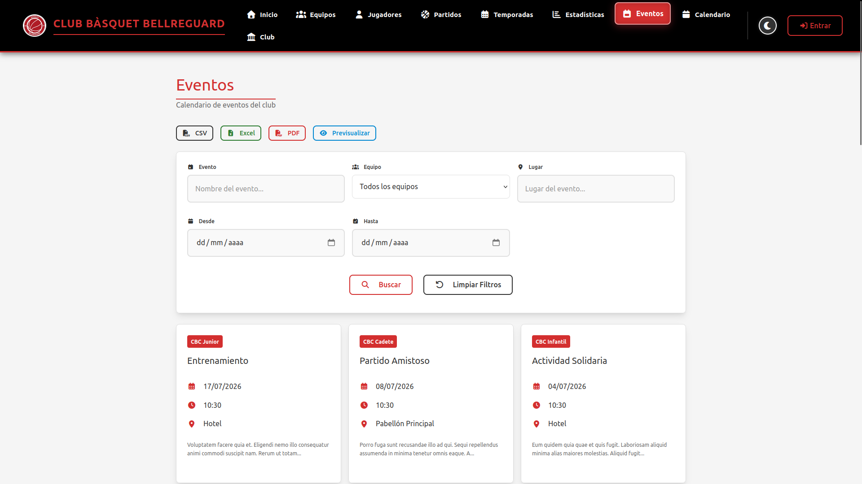
Task: Click Eventos page heading
Action: point(205,85)
